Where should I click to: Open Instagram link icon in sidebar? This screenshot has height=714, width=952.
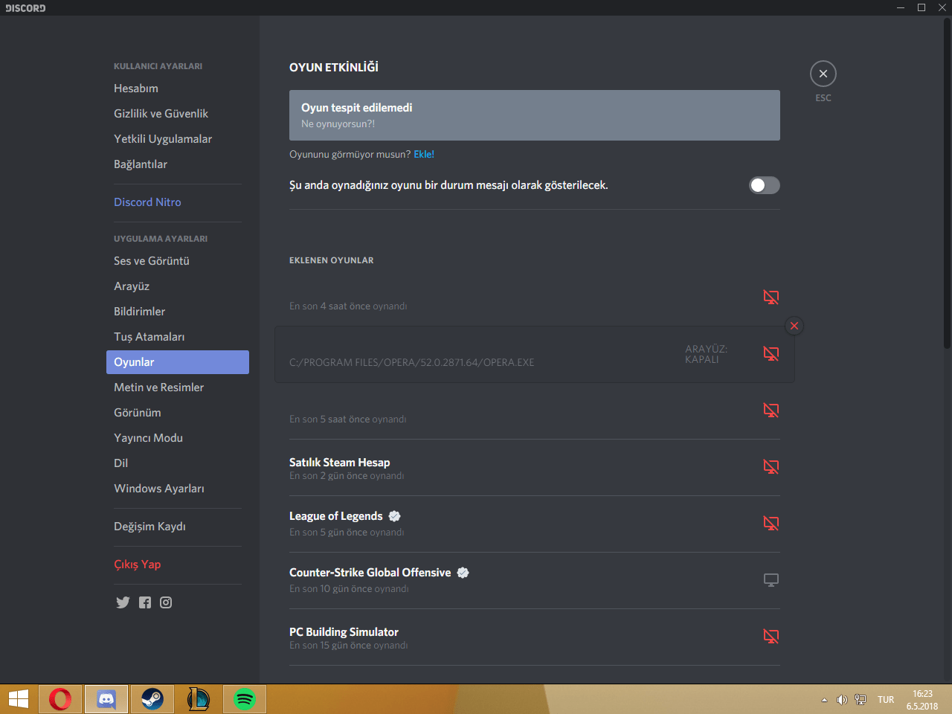[166, 602]
